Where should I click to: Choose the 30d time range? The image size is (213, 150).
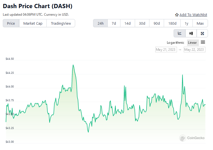pos(142,23)
